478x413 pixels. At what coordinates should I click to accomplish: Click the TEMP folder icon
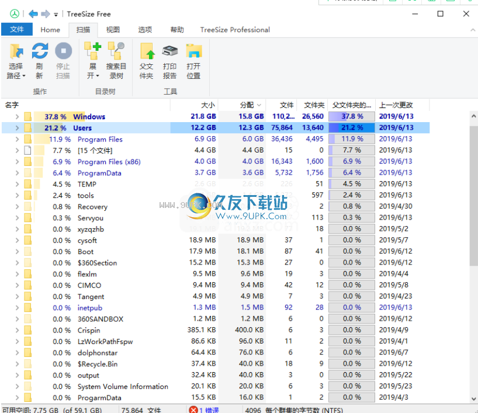coord(27,184)
